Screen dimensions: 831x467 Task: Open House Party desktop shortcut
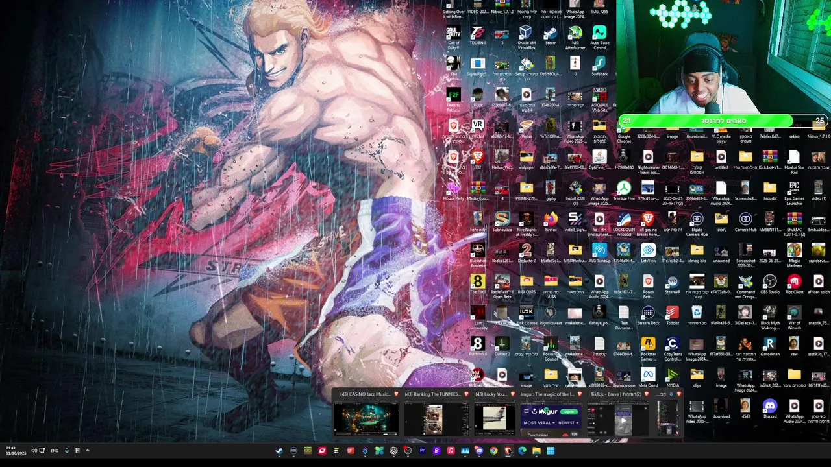[453, 191]
